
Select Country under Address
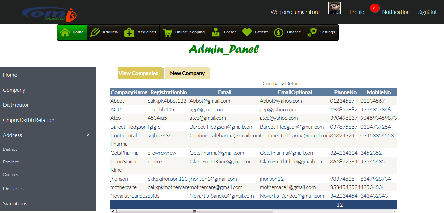pyautogui.click(x=10, y=175)
